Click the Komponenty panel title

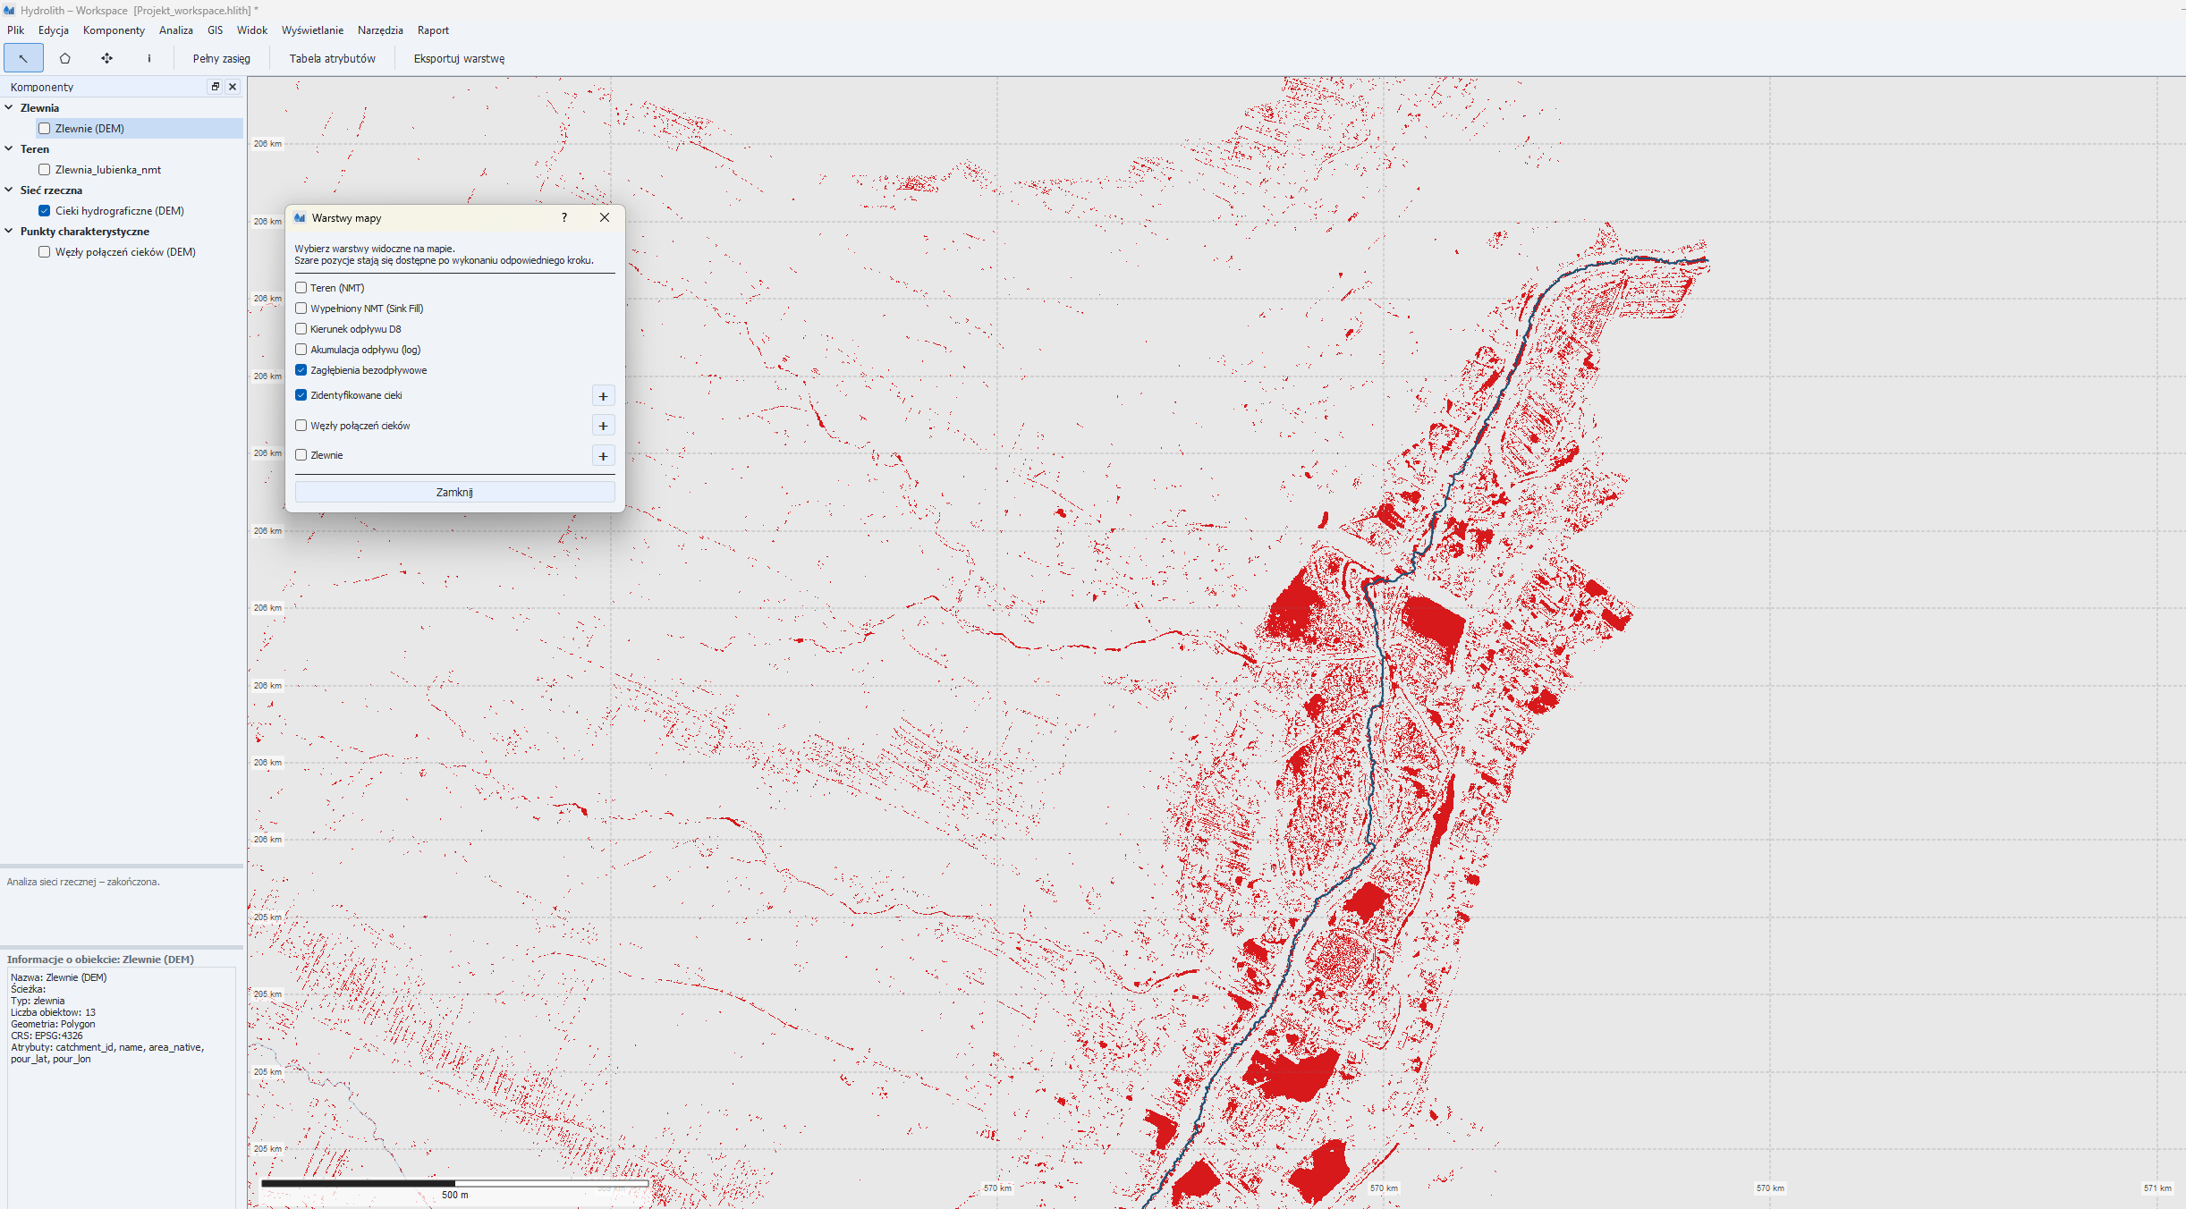42,87
